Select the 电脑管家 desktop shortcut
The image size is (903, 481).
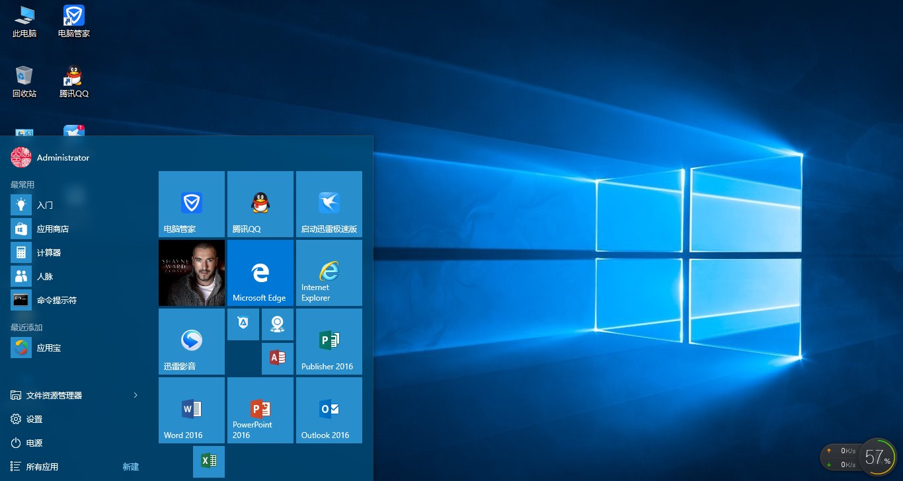click(74, 21)
